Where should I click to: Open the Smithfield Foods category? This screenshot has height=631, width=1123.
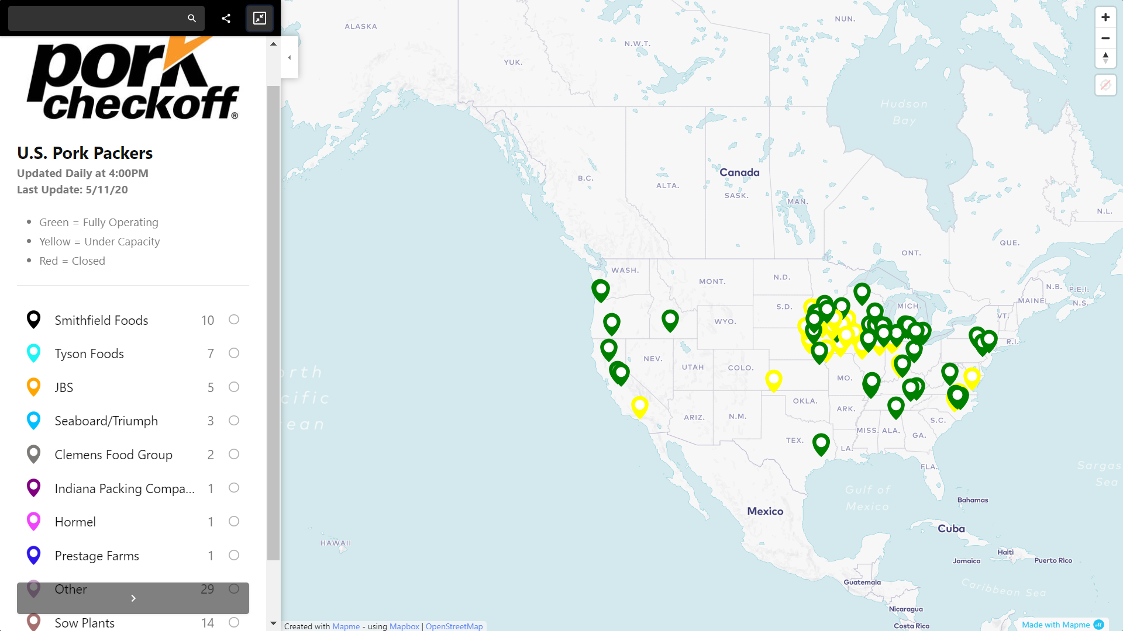[x=101, y=320]
